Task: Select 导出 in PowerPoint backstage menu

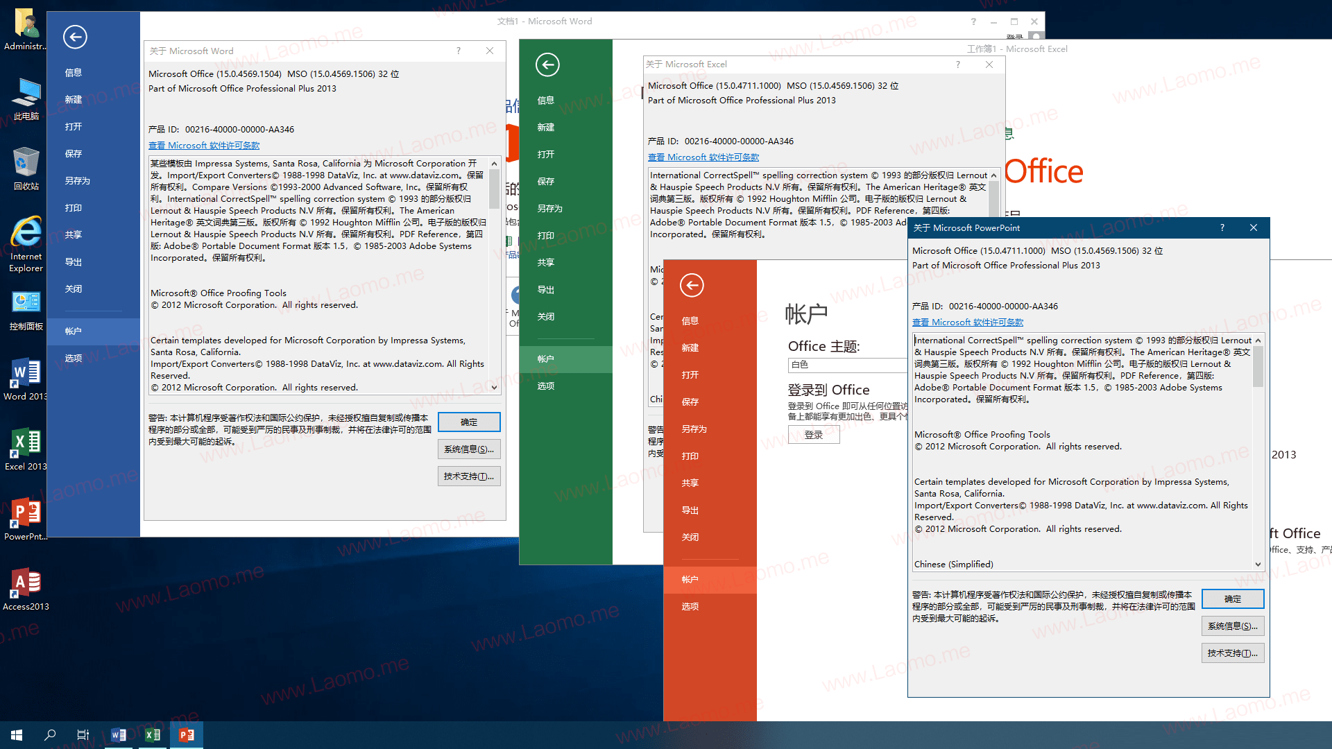Action: coord(690,510)
